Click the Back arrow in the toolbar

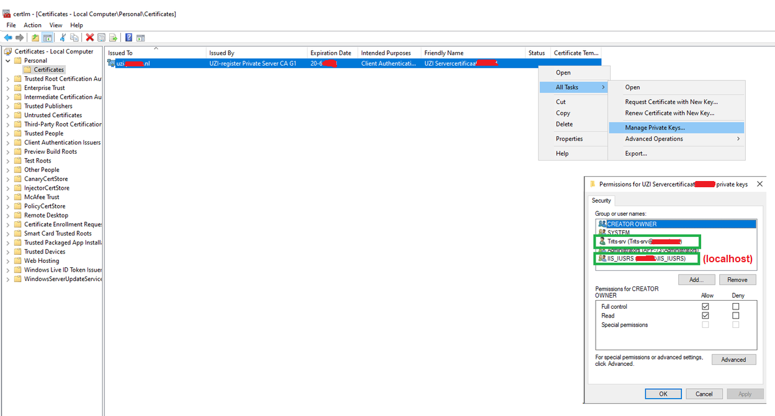pyautogui.click(x=8, y=38)
